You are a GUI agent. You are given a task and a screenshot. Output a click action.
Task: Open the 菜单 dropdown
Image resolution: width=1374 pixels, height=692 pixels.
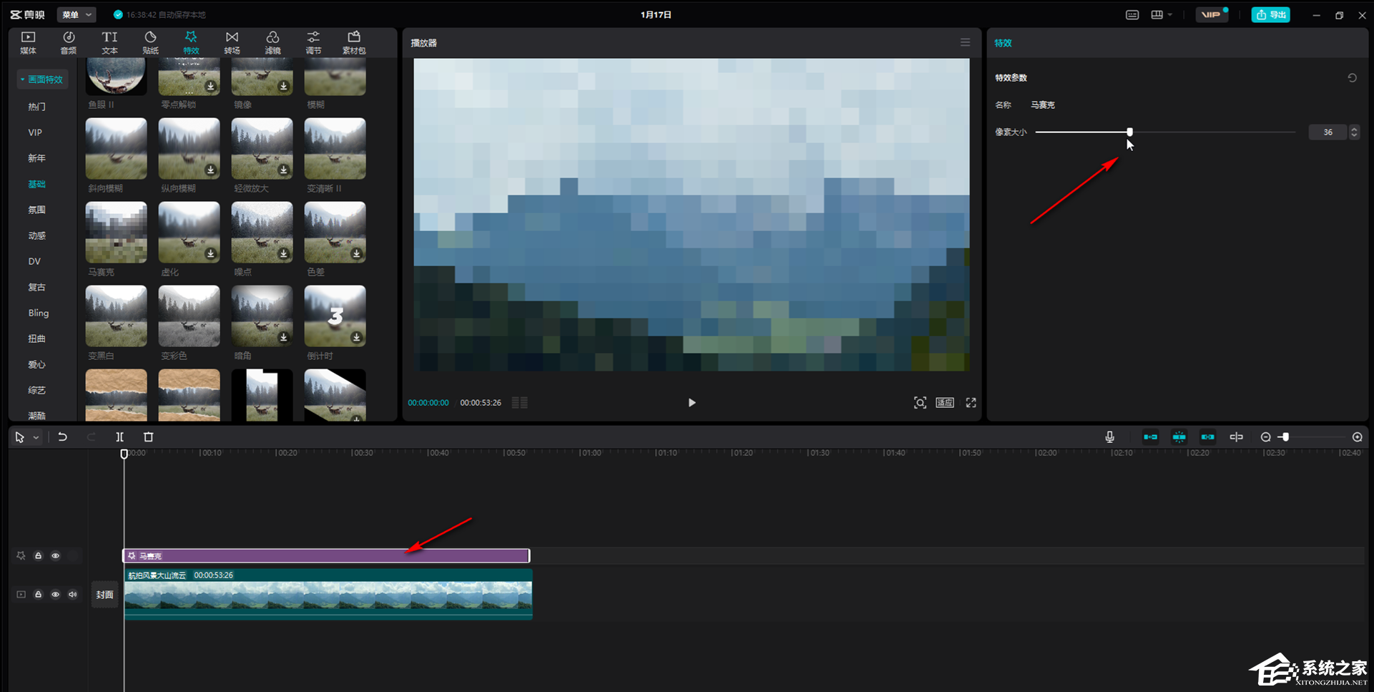77,15
